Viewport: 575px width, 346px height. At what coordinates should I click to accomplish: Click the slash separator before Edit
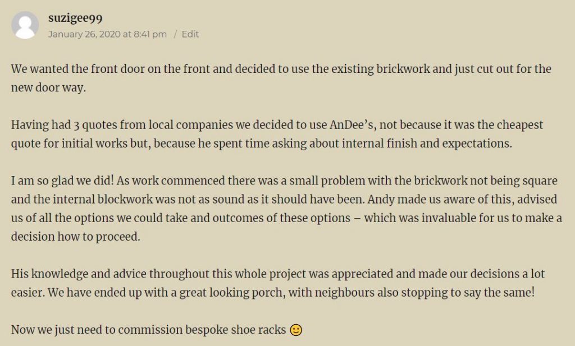coord(175,34)
